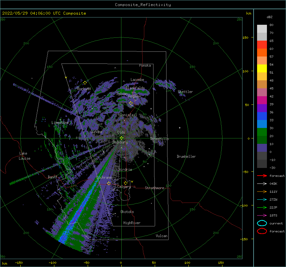The height and width of the screenshot is (267, 286).
Task: Click the white 04DK arrow in legend
Action: (x=262, y=184)
